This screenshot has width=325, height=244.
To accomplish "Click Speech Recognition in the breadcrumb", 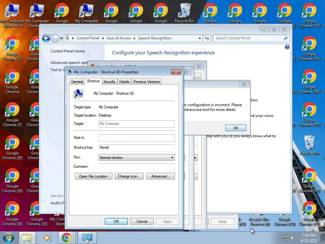I will (x=155, y=38).
